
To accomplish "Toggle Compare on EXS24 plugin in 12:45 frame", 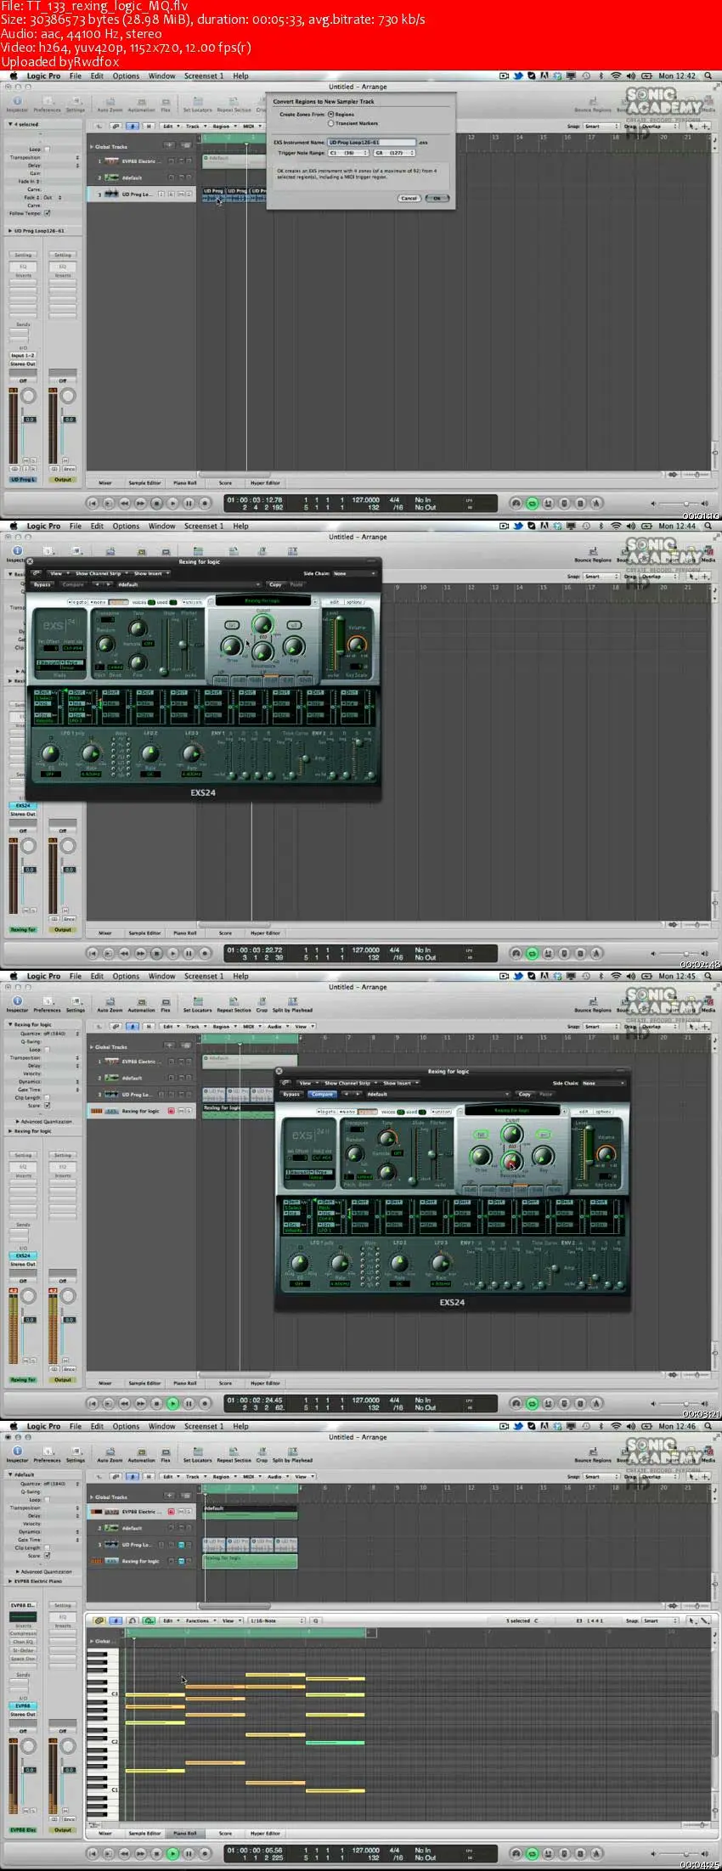I will click(x=322, y=1094).
